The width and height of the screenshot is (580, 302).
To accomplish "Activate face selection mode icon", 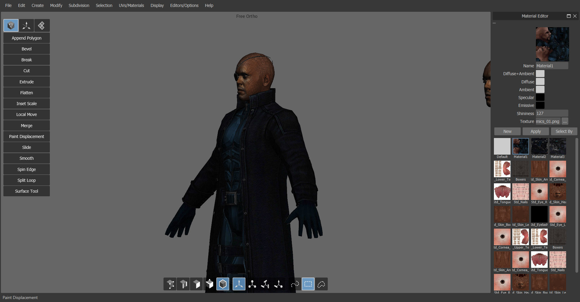I will [x=196, y=284].
